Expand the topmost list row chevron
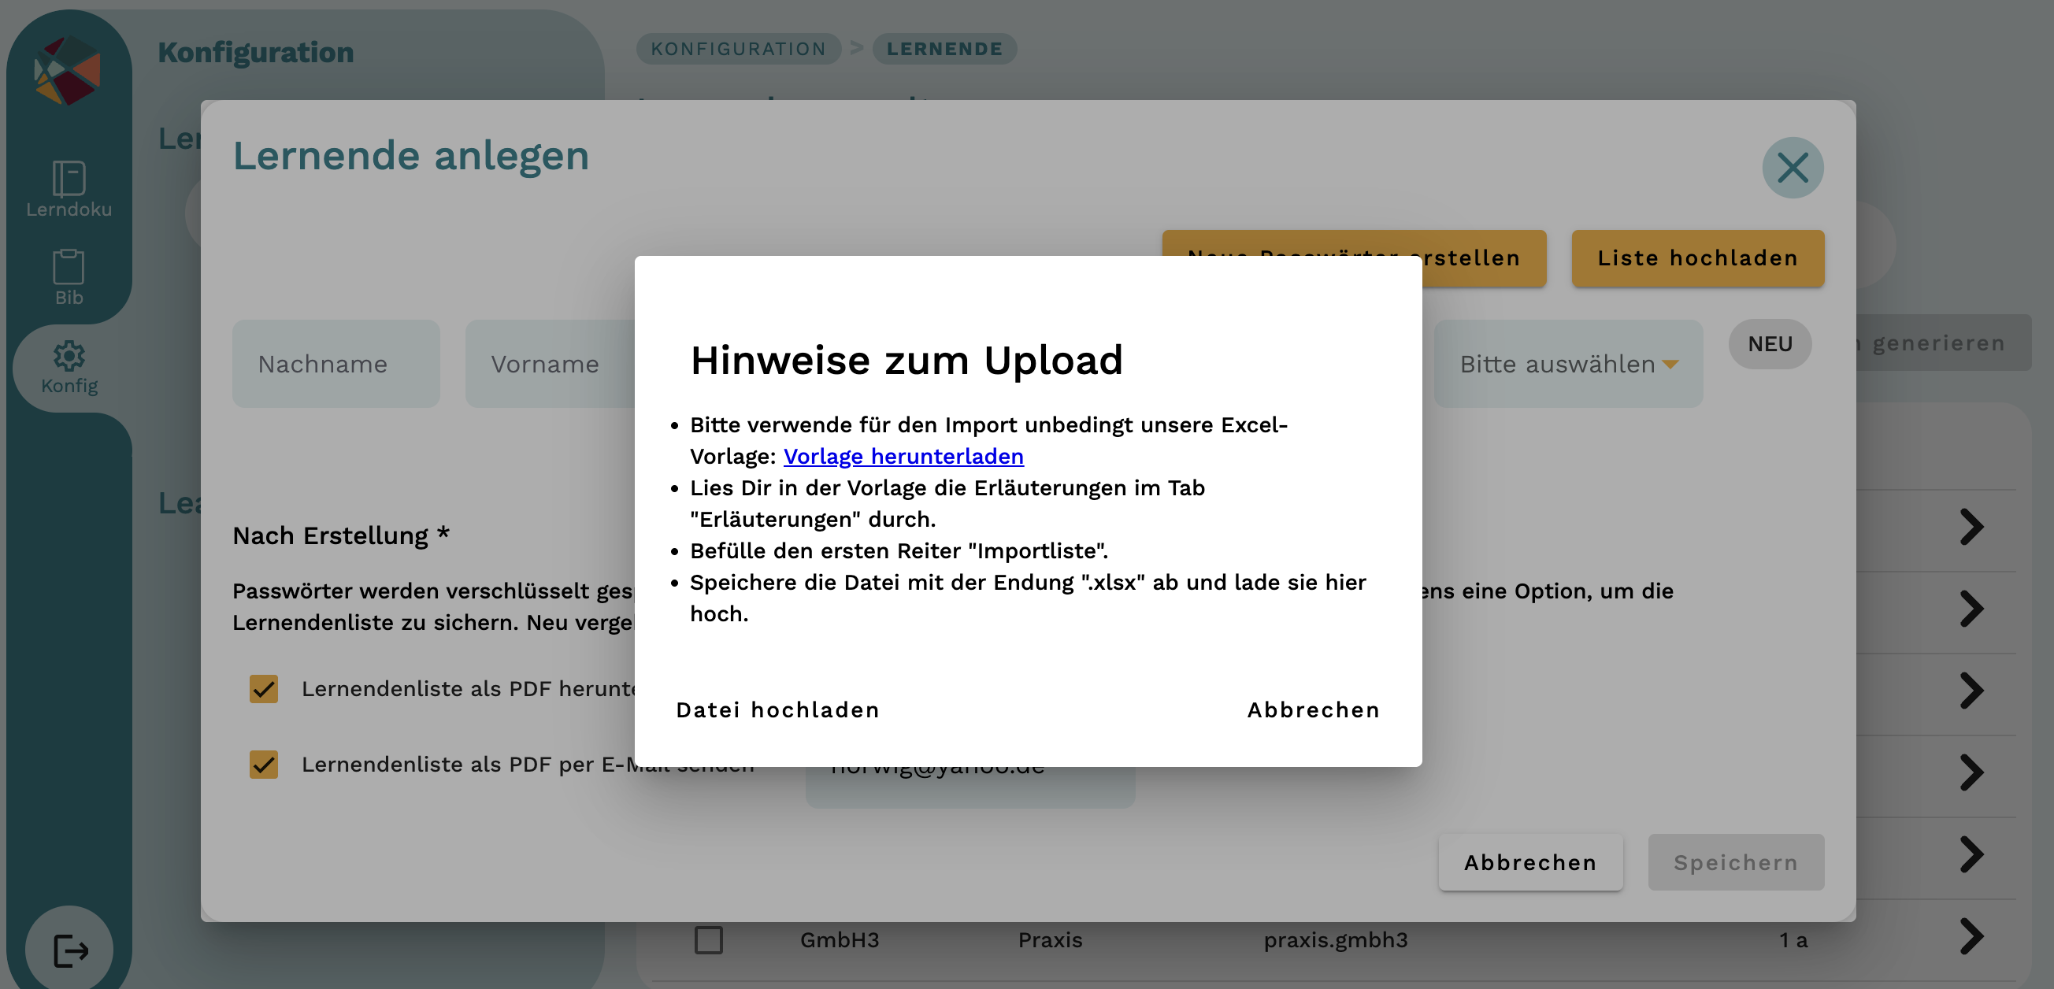2054x989 pixels. coord(1973,526)
